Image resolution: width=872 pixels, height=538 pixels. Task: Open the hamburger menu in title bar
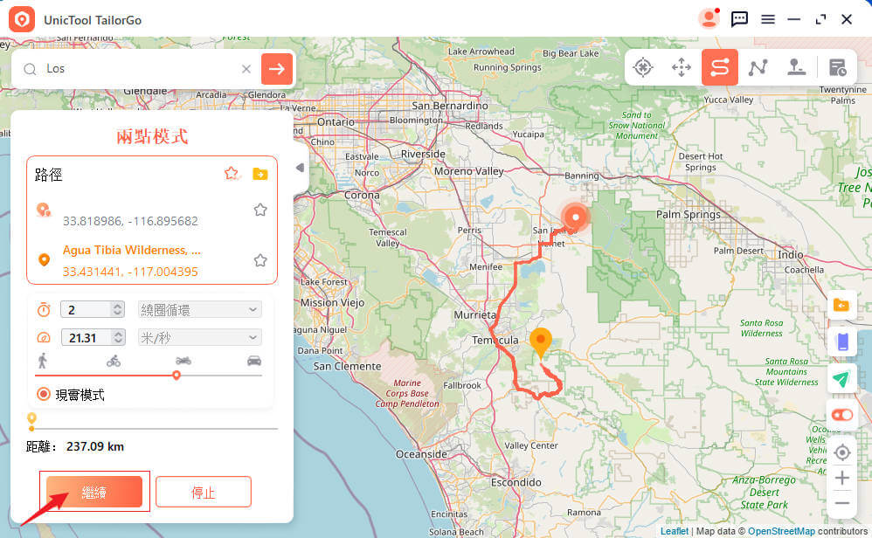tap(768, 19)
